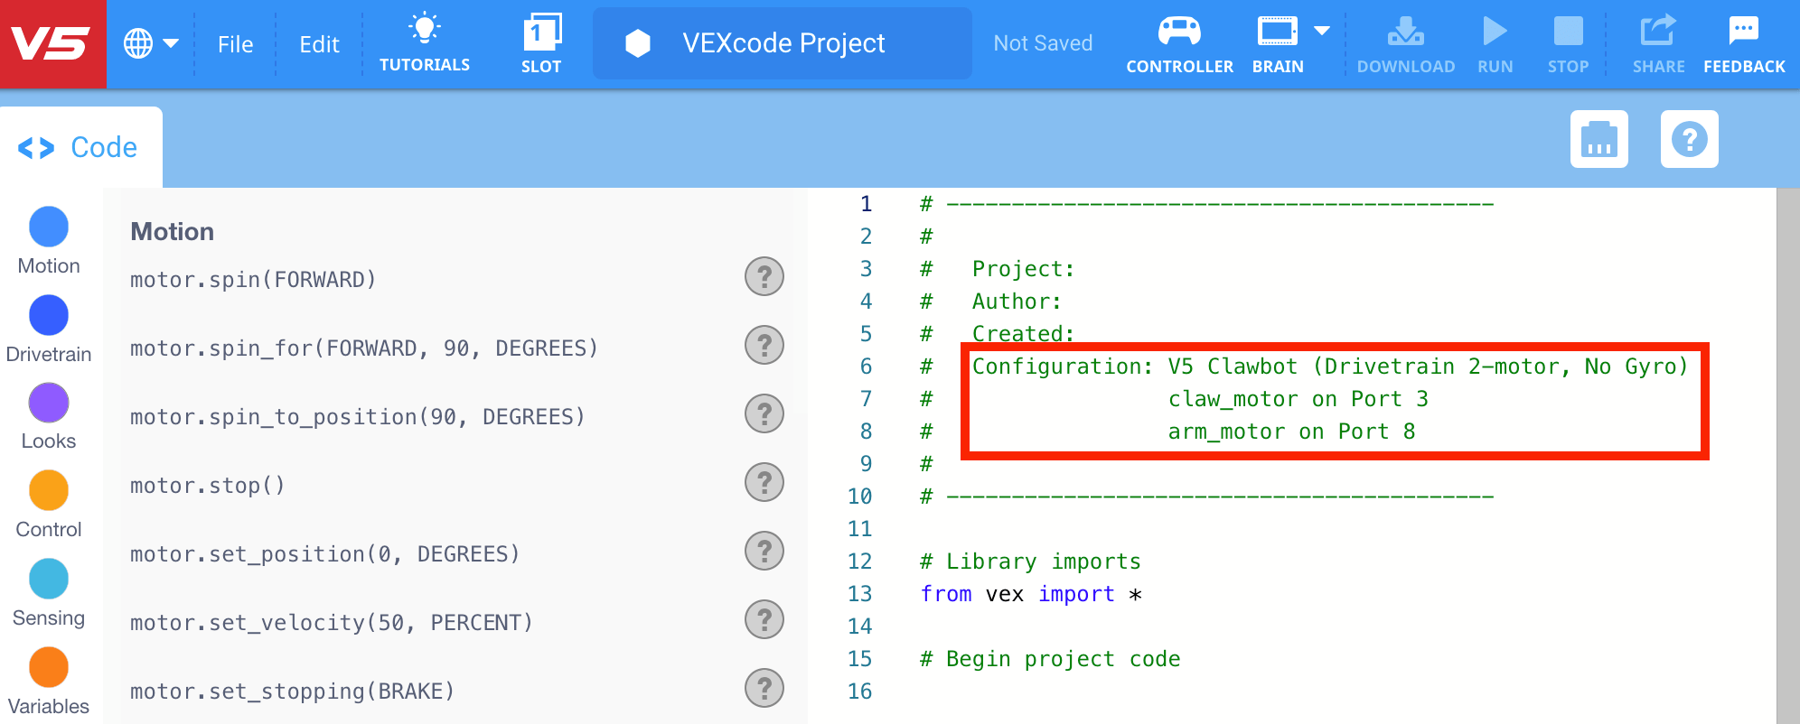The width and height of the screenshot is (1800, 724).
Task: Click the motor.spin_to_position command
Action: pos(358,417)
